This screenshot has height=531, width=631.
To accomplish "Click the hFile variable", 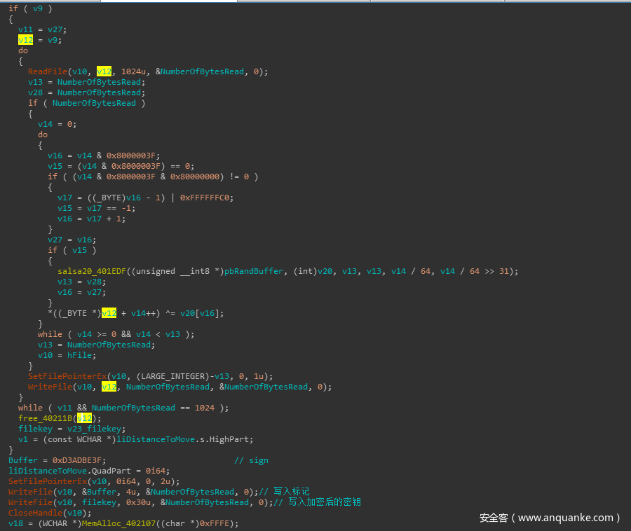I will point(81,355).
